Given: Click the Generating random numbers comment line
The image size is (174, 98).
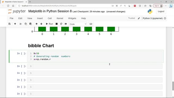Looking at the screenshot, I should click(x=52, y=56).
